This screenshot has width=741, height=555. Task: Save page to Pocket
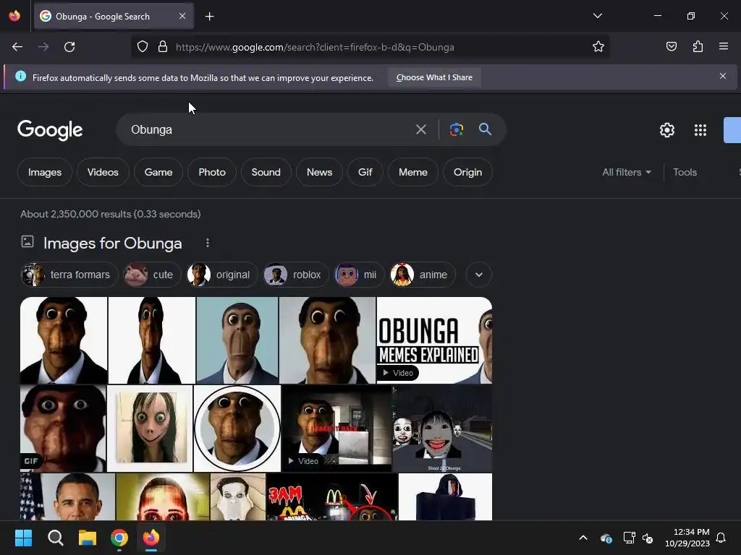coord(671,47)
